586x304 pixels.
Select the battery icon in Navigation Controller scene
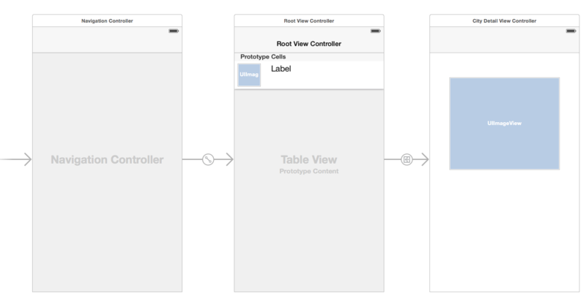(174, 31)
